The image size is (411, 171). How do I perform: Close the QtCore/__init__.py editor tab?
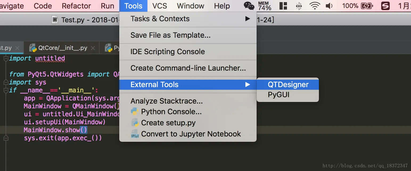coord(93,48)
